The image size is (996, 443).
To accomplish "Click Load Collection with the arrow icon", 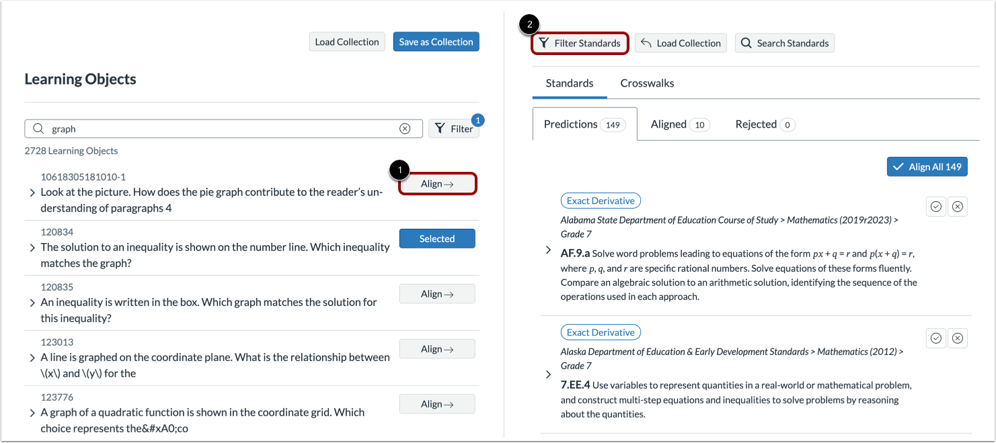I will tap(681, 43).
